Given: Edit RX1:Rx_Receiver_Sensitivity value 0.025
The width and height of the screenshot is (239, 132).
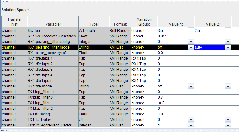Looking at the screenshot, I should point(175,36).
